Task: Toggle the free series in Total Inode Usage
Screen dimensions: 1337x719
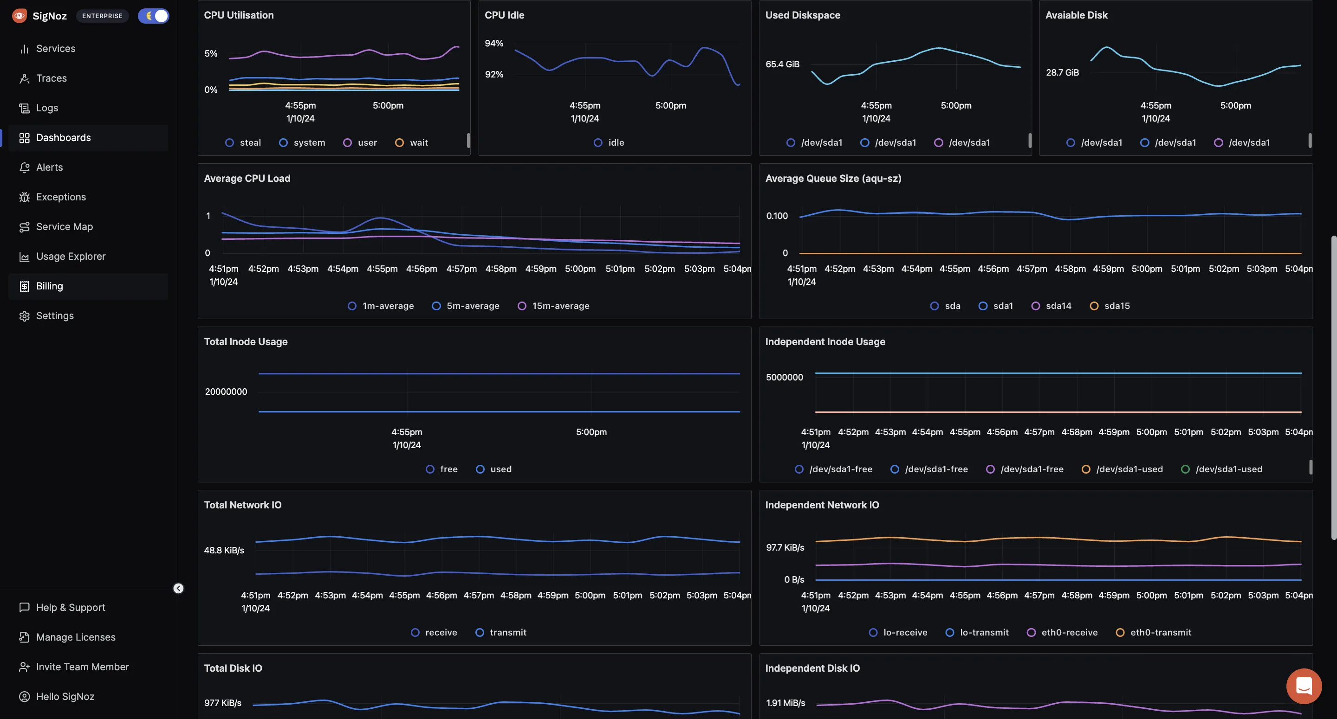Action: pyautogui.click(x=441, y=469)
